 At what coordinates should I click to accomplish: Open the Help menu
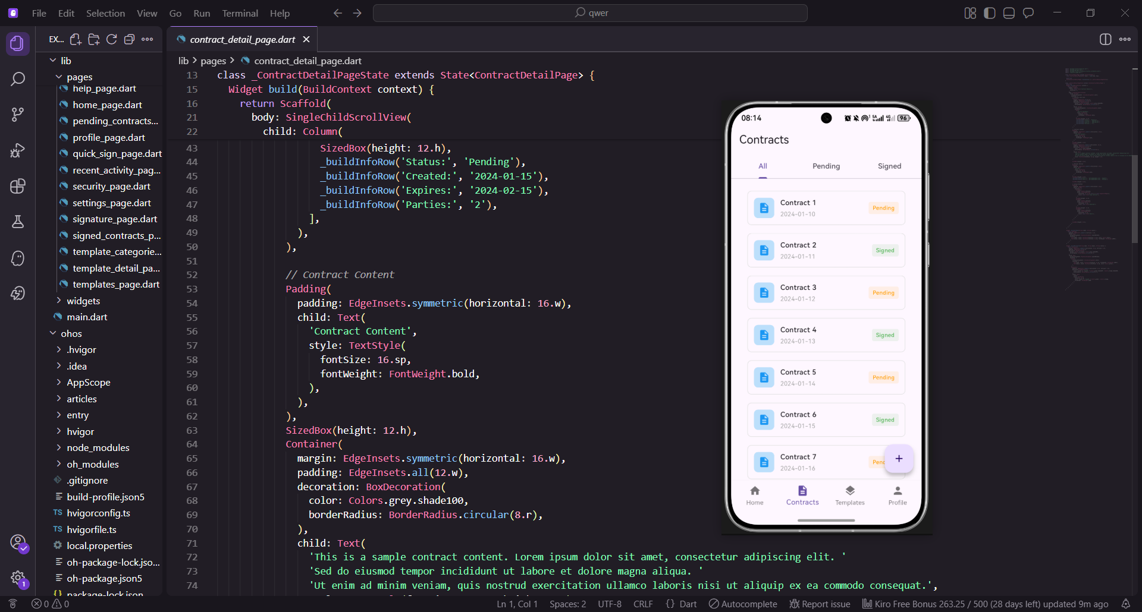tap(280, 13)
